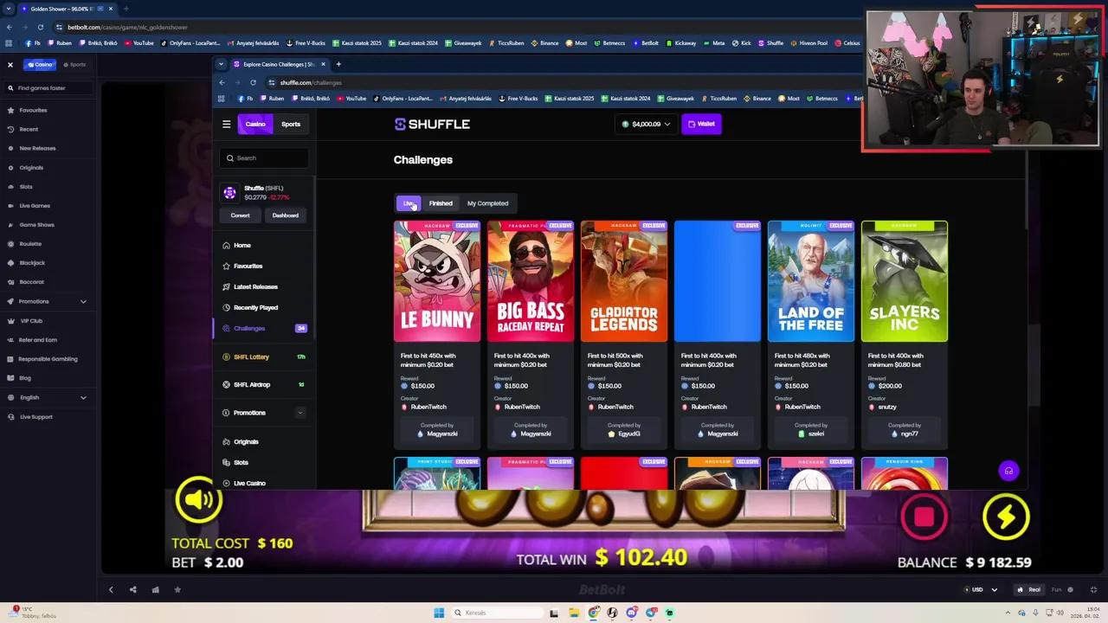Screen dimensions: 1108x623
Task: Toggle the speaker sound control
Action: point(198,500)
